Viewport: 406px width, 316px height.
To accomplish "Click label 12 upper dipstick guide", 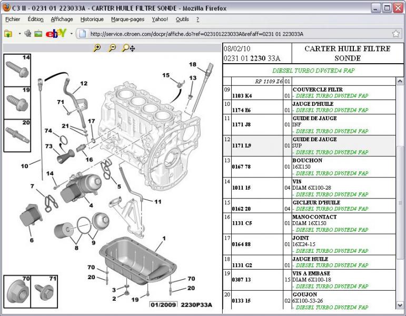I will [x=84, y=83].
